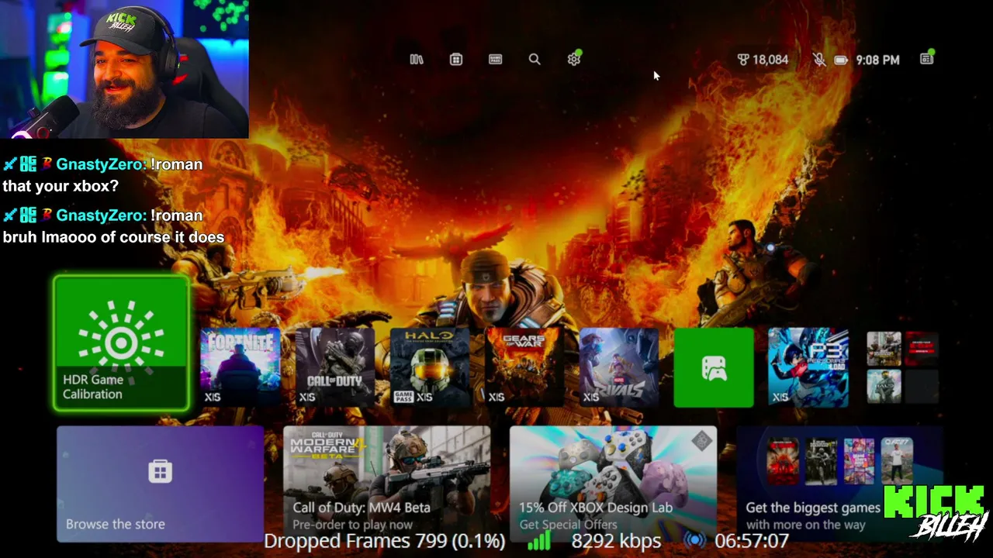Launch the Fortnite game tile

coord(240,367)
